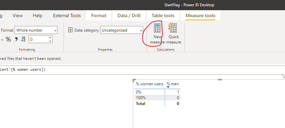Open the External Tools tab
This screenshot has height=128, width=285.
coord(67,16)
